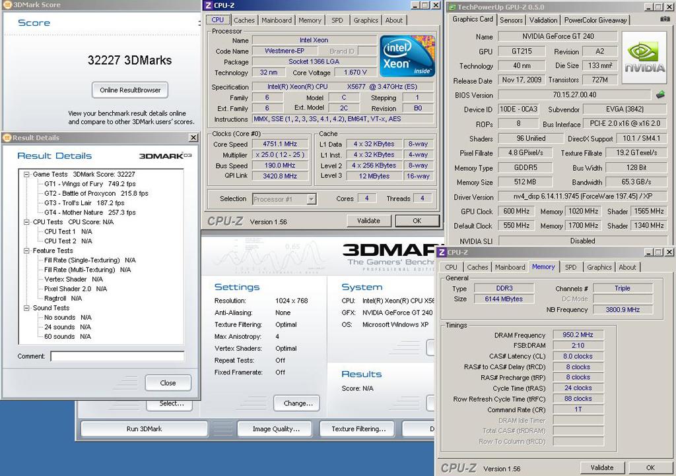The height and width of the screenshot is (476, 676).
Task: Open the About tab in top CPU-Z window
Action: pos(394,20)
